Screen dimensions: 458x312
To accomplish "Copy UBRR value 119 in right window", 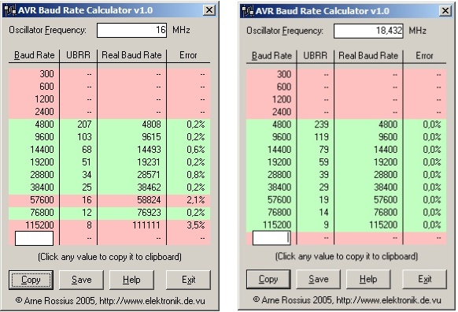I will 321,137.
